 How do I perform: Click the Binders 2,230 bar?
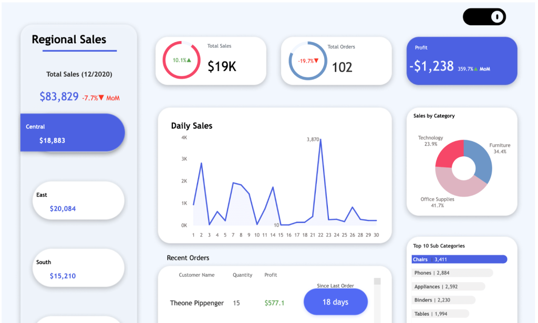(x=443, y=300)
